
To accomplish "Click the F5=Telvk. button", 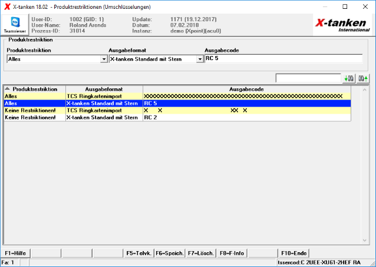I will pos(139,253).
